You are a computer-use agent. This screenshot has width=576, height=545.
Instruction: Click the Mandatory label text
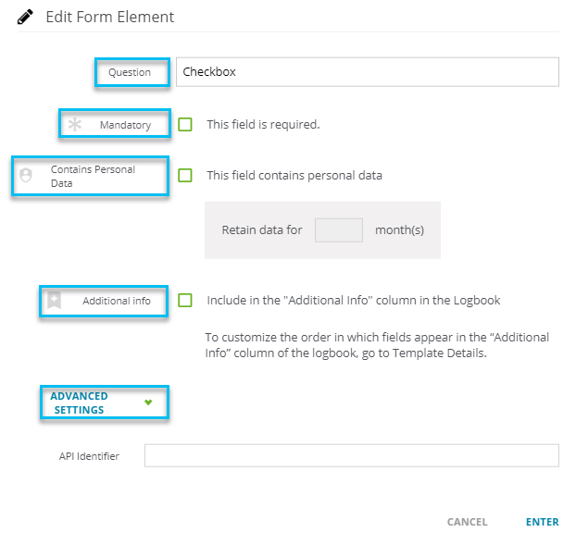(126, 125)
